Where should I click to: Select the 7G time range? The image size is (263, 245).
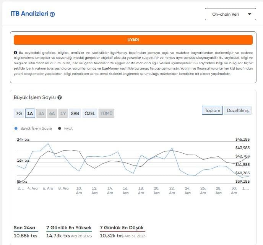[19, 114]
